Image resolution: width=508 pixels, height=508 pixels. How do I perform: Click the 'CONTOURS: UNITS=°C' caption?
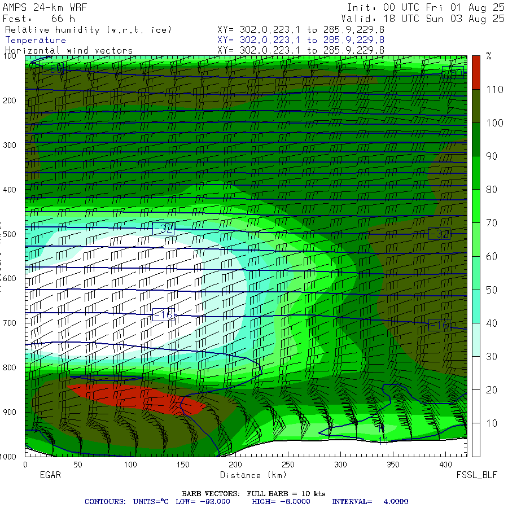(126, 502)
